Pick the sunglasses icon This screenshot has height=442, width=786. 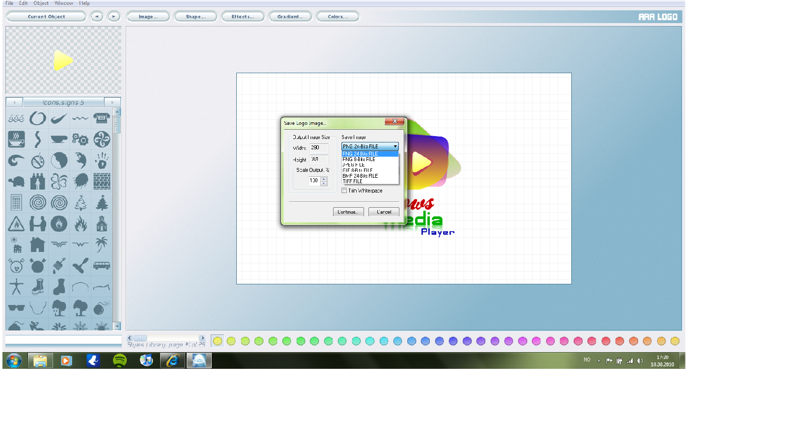tap(16, 308)
